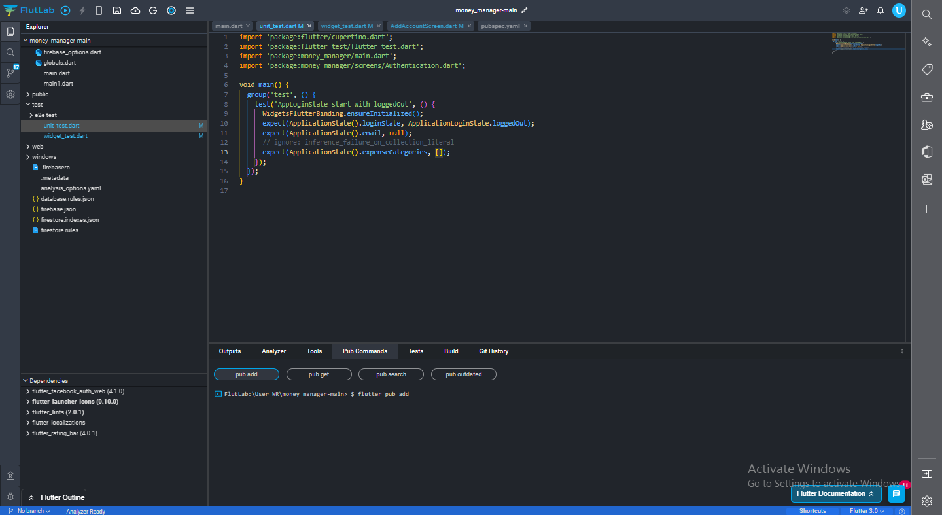Close the main.dart editor tab
Screen dimensions: 942x515
pos(248,26)
